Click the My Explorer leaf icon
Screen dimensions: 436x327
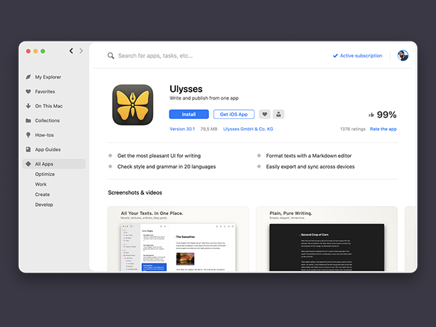pos(28,77)
